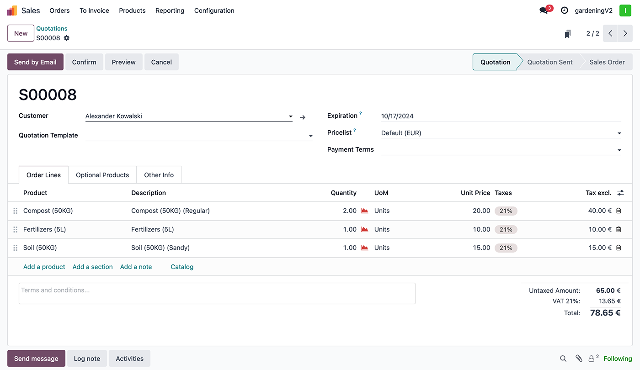This screenshot has height=370, width=640.
Task: Toggle the Following subscription status
Action: click(618, 359)
